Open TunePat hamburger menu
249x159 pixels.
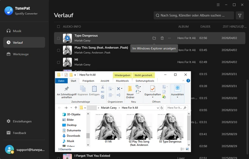218,5
